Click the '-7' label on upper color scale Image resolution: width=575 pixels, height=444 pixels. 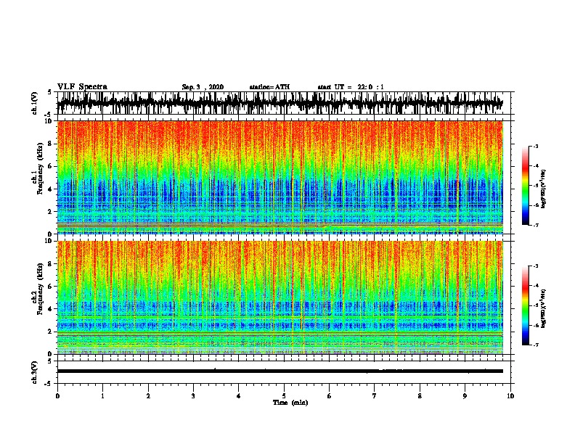(535, 225)
